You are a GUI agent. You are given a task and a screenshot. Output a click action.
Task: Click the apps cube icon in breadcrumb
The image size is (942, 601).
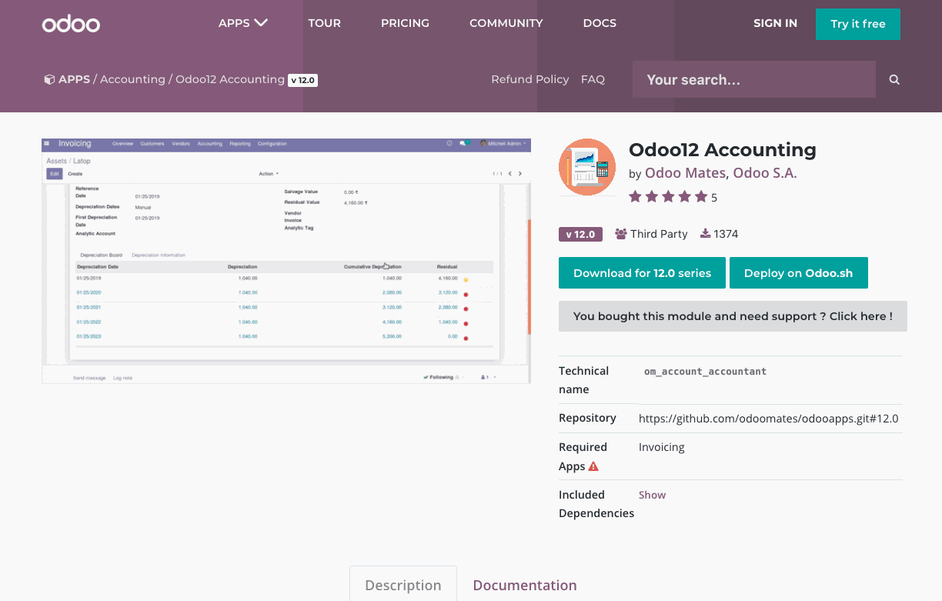[x=49, y=79]
